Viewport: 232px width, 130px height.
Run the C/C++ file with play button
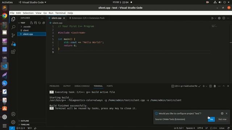(212, 18)
